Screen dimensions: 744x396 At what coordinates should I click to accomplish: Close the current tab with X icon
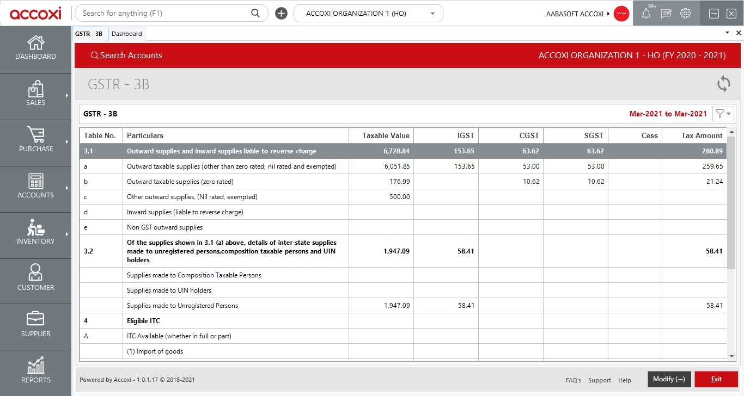point(739,33)
